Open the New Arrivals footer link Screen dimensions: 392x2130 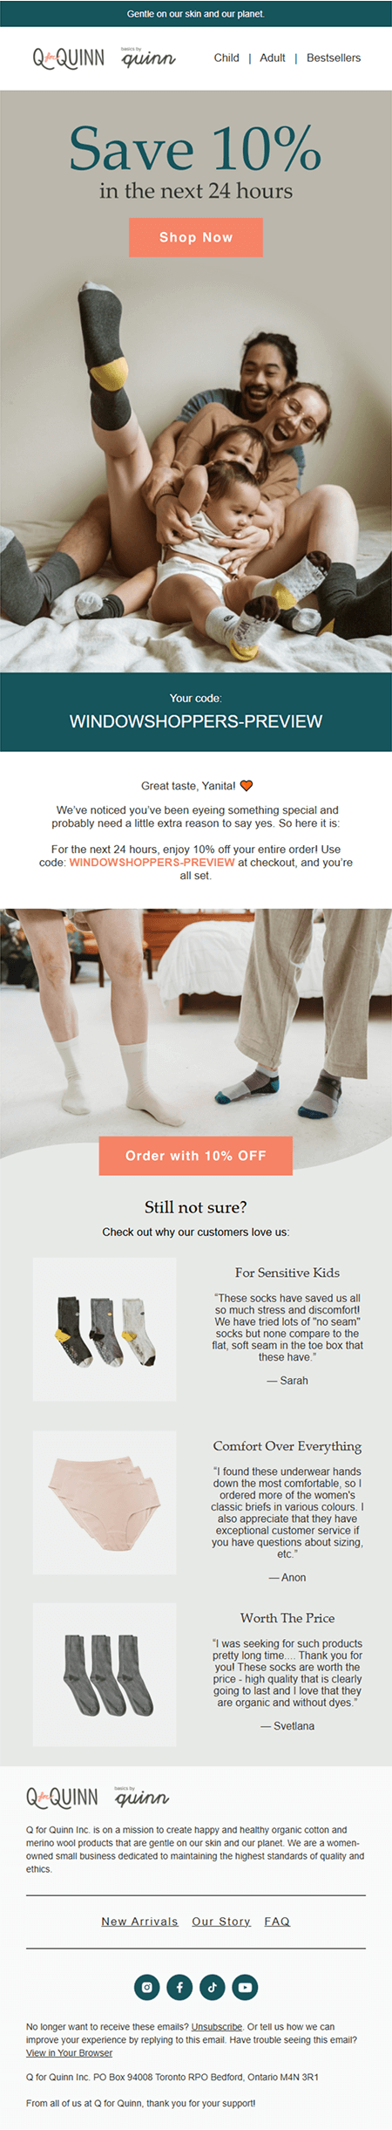[139, 1921]
